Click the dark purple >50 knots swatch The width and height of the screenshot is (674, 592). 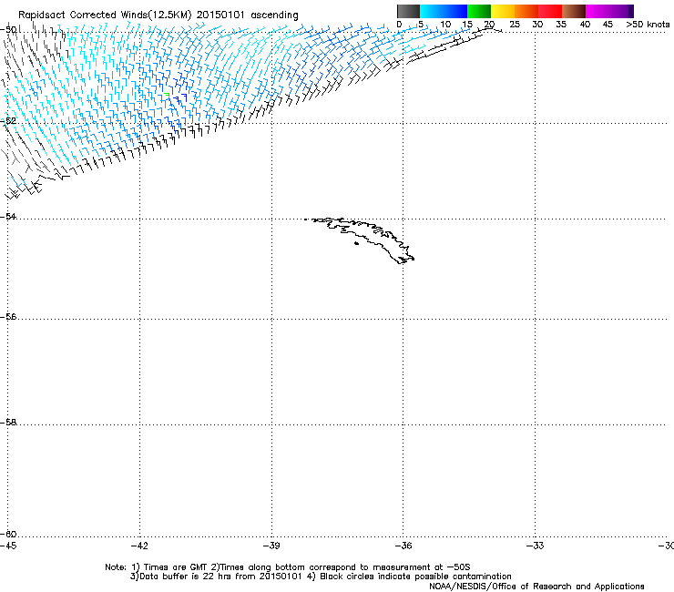(631, 11)
